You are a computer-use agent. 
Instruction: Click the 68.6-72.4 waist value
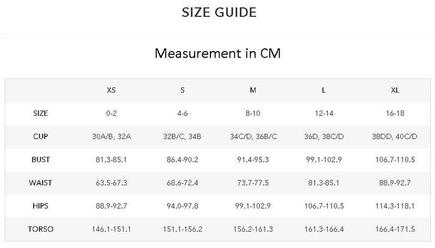[182, 183]
